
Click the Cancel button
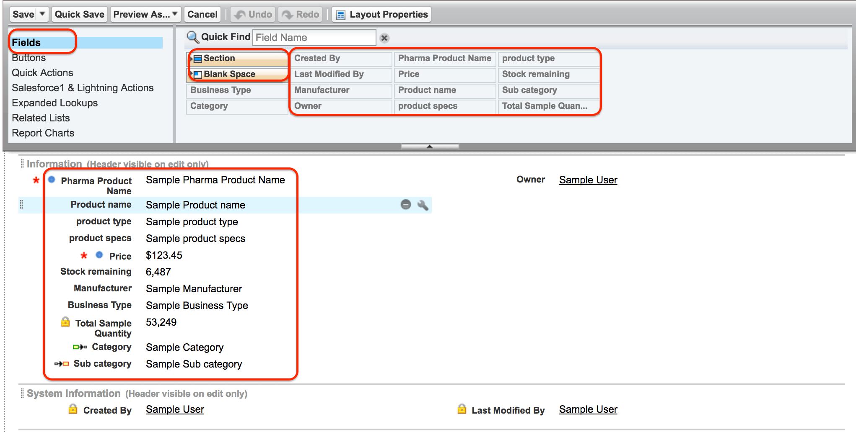click(x=202, y=14)
